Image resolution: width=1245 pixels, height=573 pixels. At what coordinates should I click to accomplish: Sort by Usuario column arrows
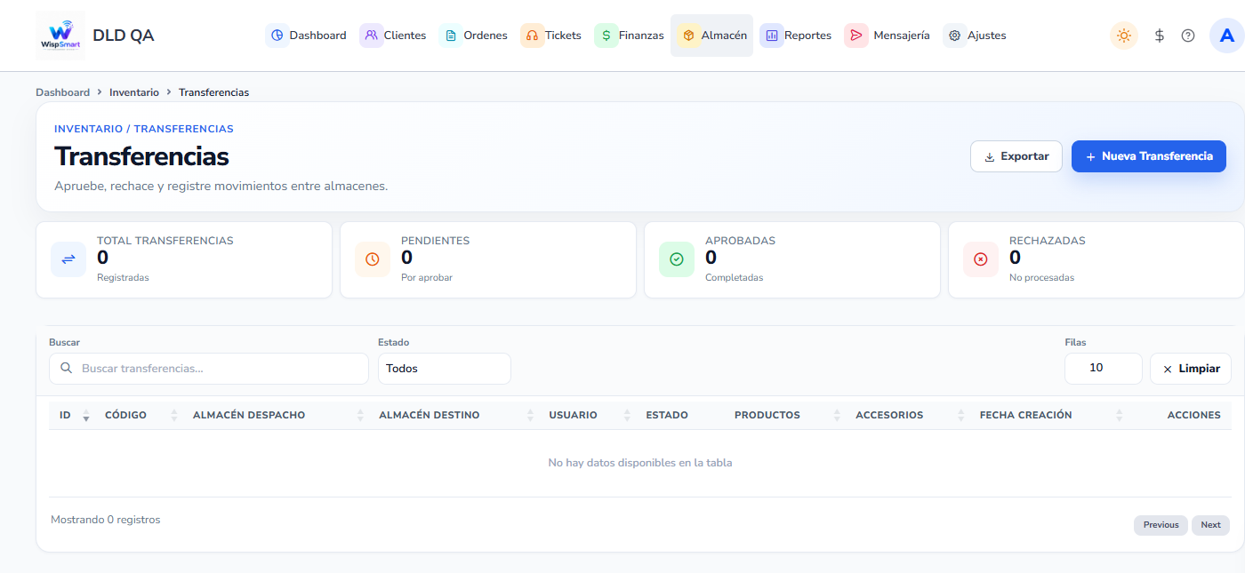click(x=627, y=416)
